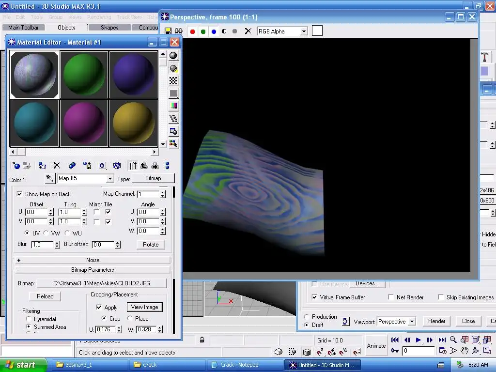Toggle the Apply cropping checkbox
The width and height of the screenshot is (496, 372).
99,307
